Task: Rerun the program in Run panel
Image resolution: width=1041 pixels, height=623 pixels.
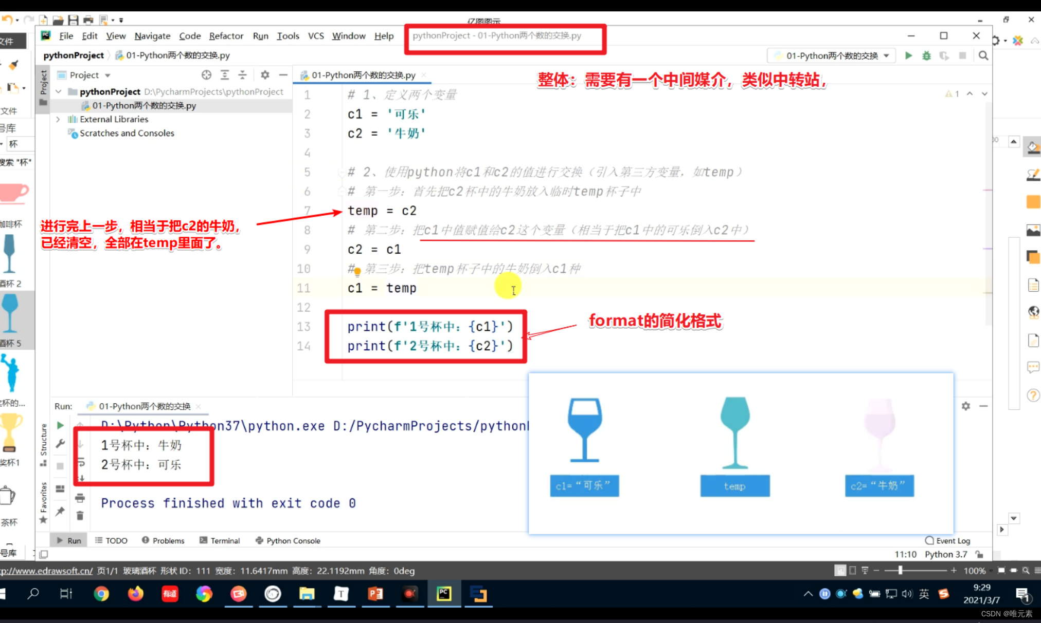Action: (60, 425)
